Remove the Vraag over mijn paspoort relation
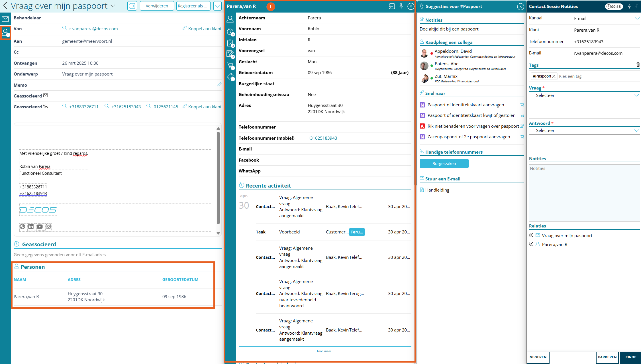Image resolution: width=641 pixels, height=364 pixels. pyautogui.click(x=531, y=235)
